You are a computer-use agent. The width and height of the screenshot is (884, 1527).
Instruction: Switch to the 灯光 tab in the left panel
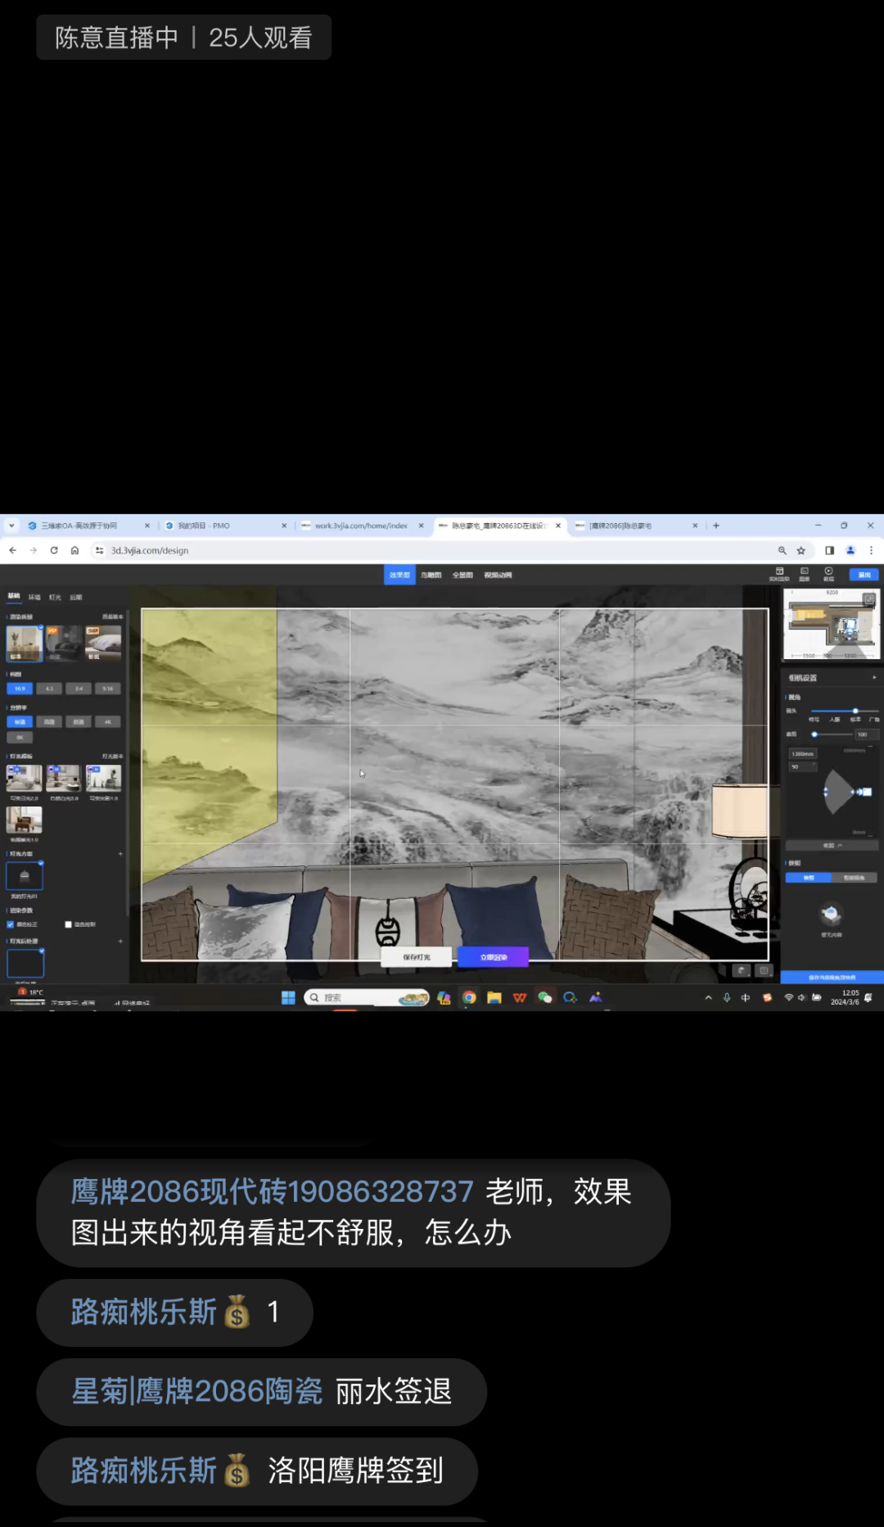55,597
